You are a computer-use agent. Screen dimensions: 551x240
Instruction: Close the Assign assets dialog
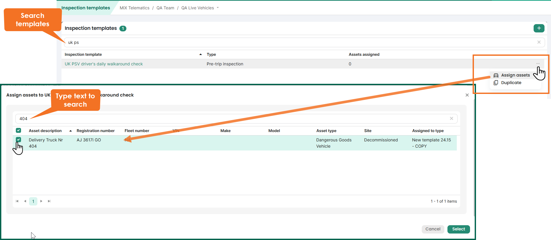pos(467,95)
